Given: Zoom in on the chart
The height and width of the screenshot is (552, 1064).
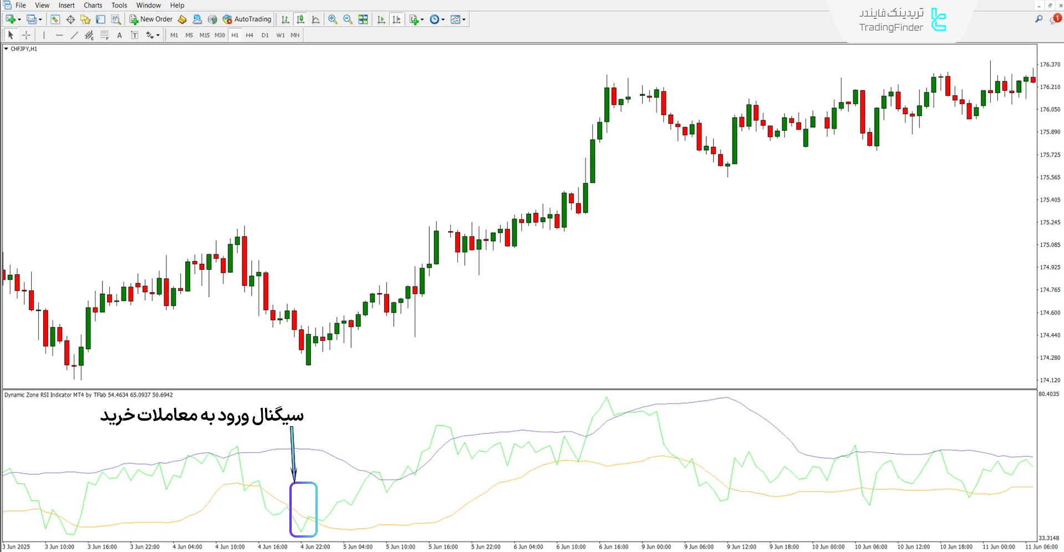Looking at the screenshot, I should tap(333, 19).
